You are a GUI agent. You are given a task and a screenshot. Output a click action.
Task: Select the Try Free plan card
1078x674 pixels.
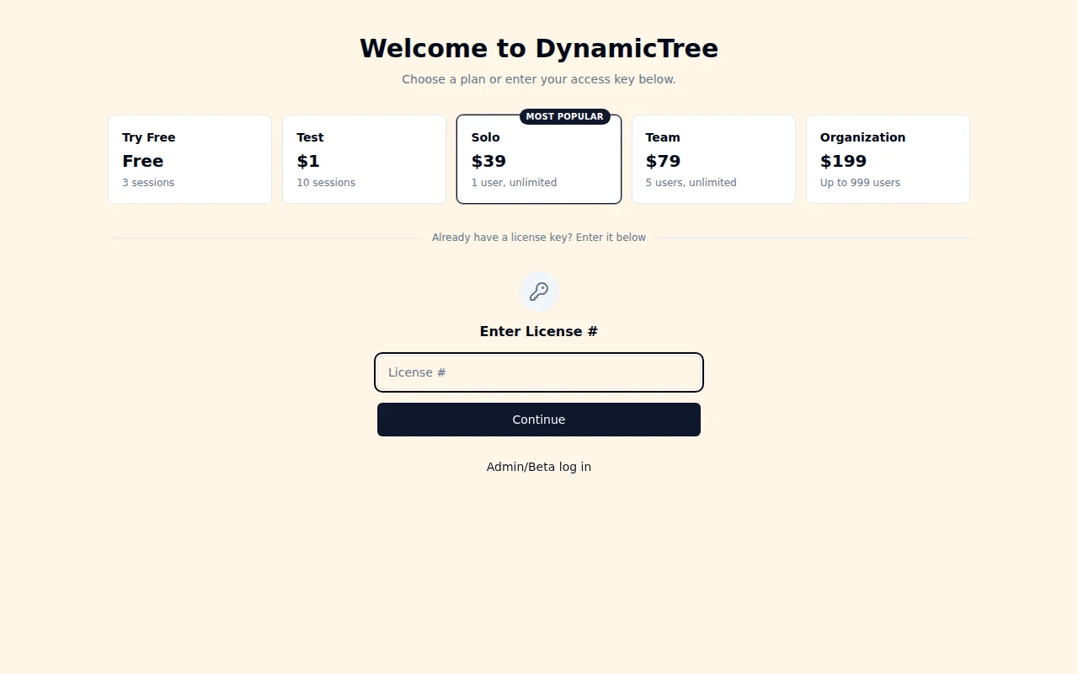[x=189, y=159]
